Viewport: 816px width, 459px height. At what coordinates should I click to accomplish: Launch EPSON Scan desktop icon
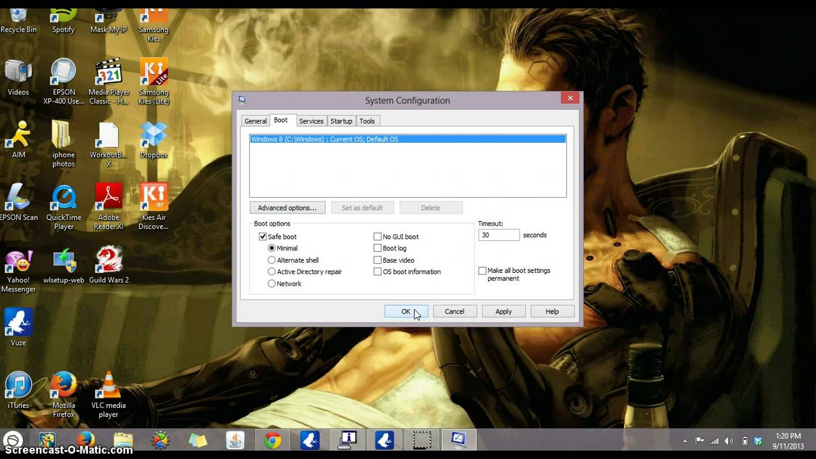click(18, 203)
